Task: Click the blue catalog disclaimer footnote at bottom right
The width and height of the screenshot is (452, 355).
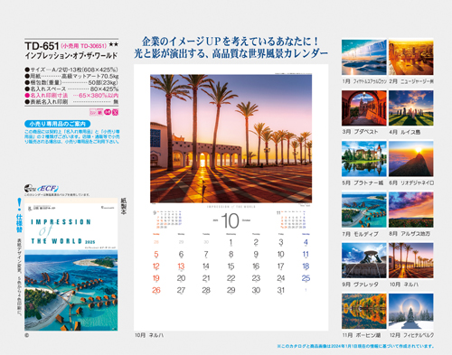Action: (355, 346)
